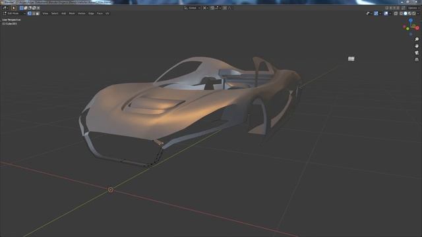Open the Edit Mode dropdown
422x237 pixels.
tap(14, 13)
